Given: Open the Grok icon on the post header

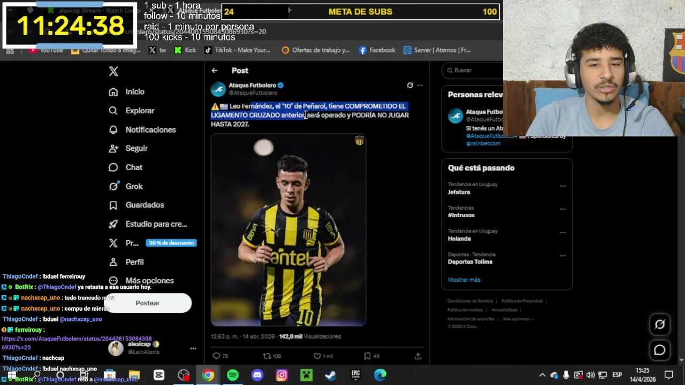Looking at the screenshot, I should [410, 85].
